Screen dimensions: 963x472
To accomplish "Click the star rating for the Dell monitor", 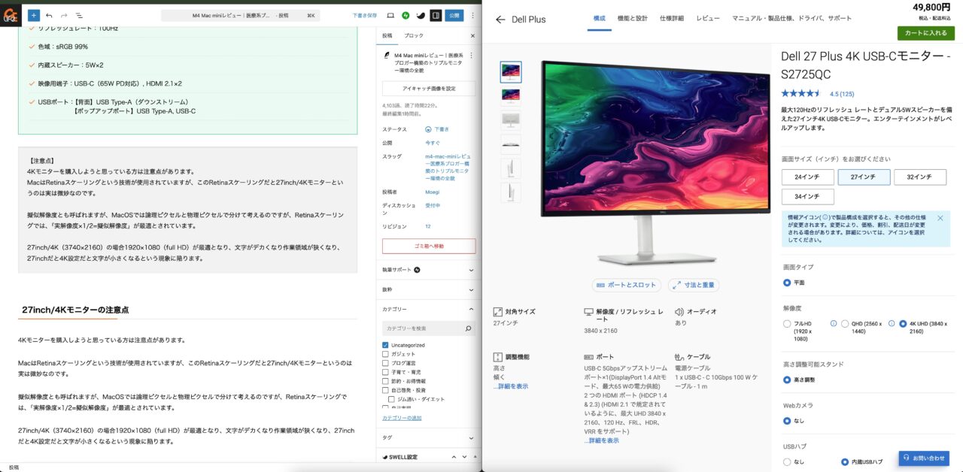I will [801, 94].
